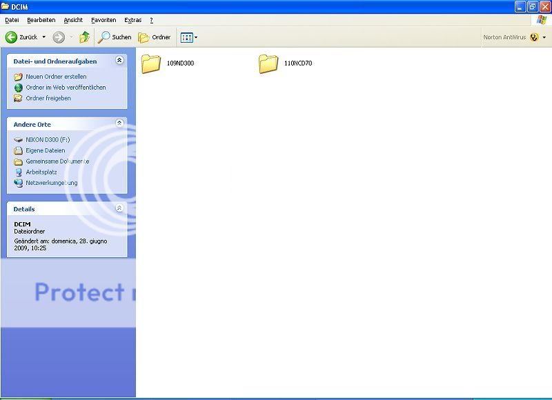
Task: Click the DCIM title bar folder icon
Action: [x=5, y=6]
